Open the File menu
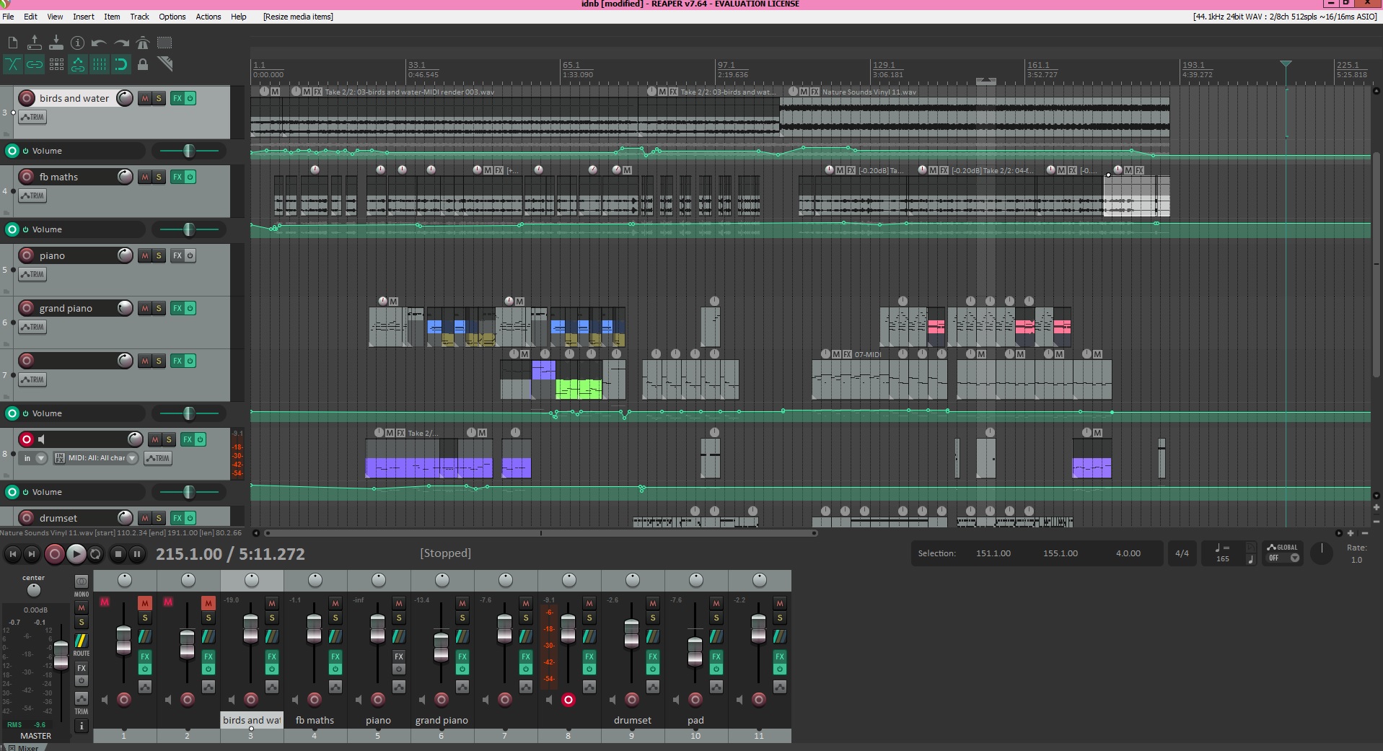The width and height of the screenshot is (1383, 751). click(8, 17)
